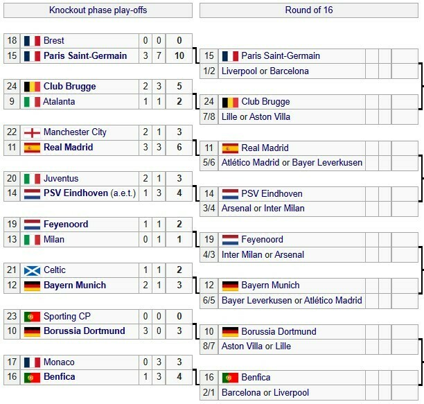Click the Portuguese flag beside Sporting CP
The width and height of the screenshot is (424, 404).
tap(32, 316)
